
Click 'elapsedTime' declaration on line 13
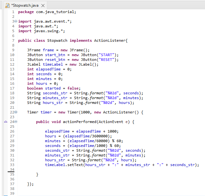pyautogui.click(x=48, y=69)
